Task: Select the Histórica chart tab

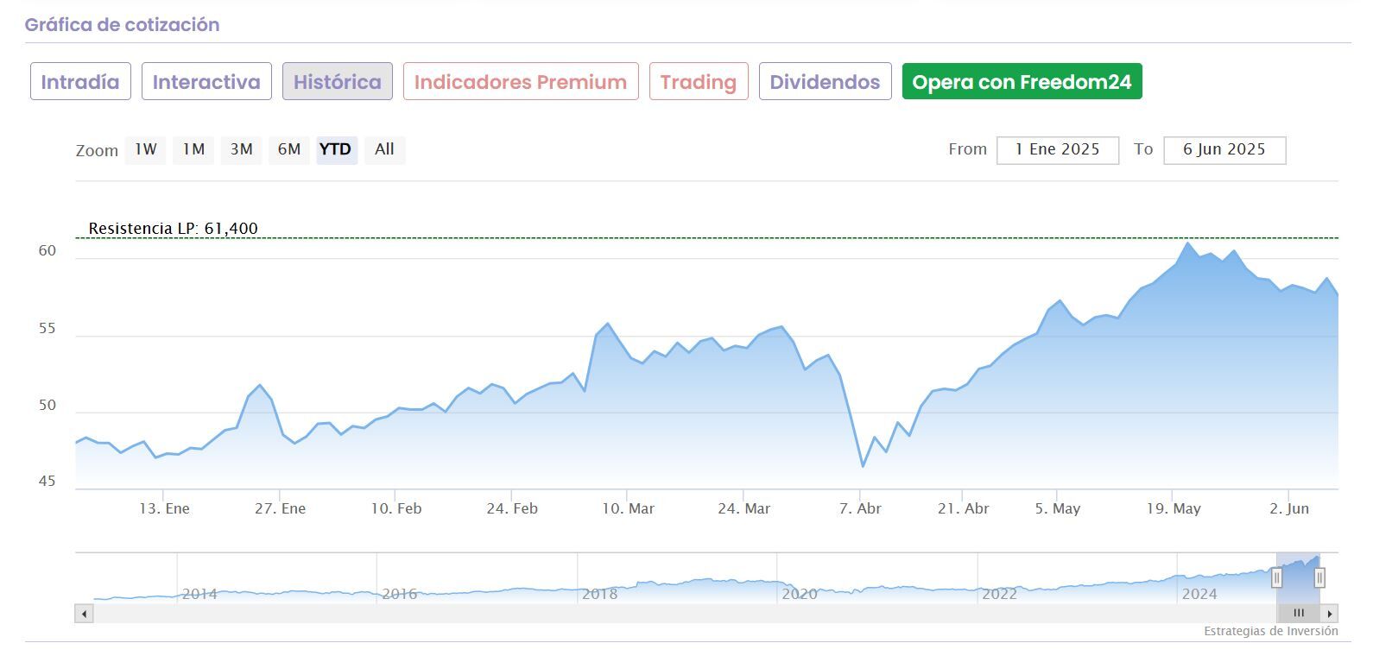Action: coord(337,82)
